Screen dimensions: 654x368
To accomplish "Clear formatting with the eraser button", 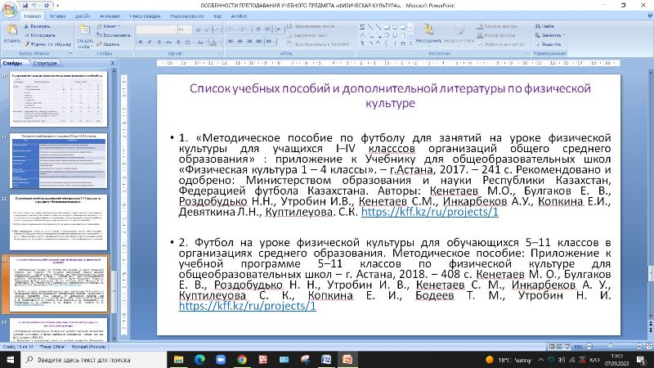I will (217, 29).
